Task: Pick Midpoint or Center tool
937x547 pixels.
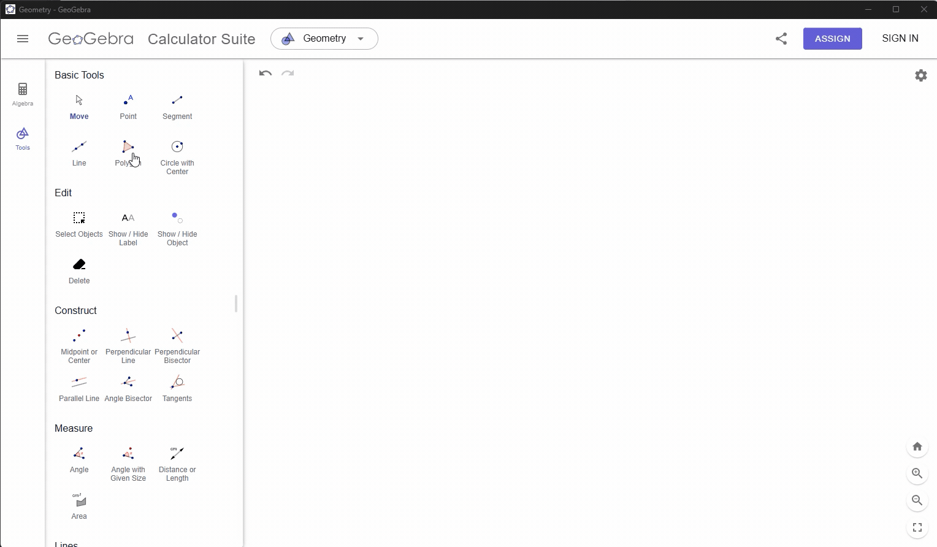Action: 79,346
